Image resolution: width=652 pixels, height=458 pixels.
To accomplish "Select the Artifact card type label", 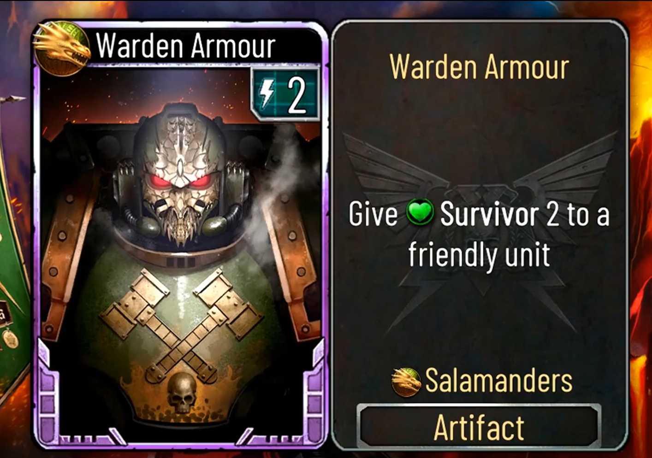I will [479, 428].
